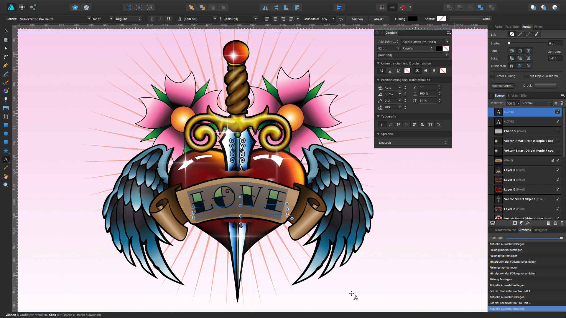Screen dimensions: 566x318
Task: Click Flip Horizontal in toolbar
Action: [265, 7]
